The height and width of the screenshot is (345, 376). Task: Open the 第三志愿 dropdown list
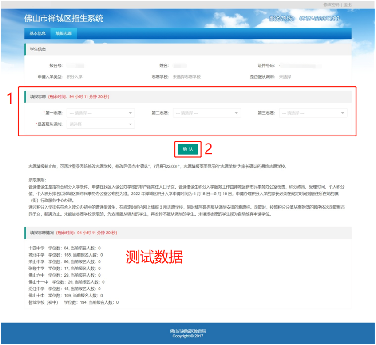[313, 113]
